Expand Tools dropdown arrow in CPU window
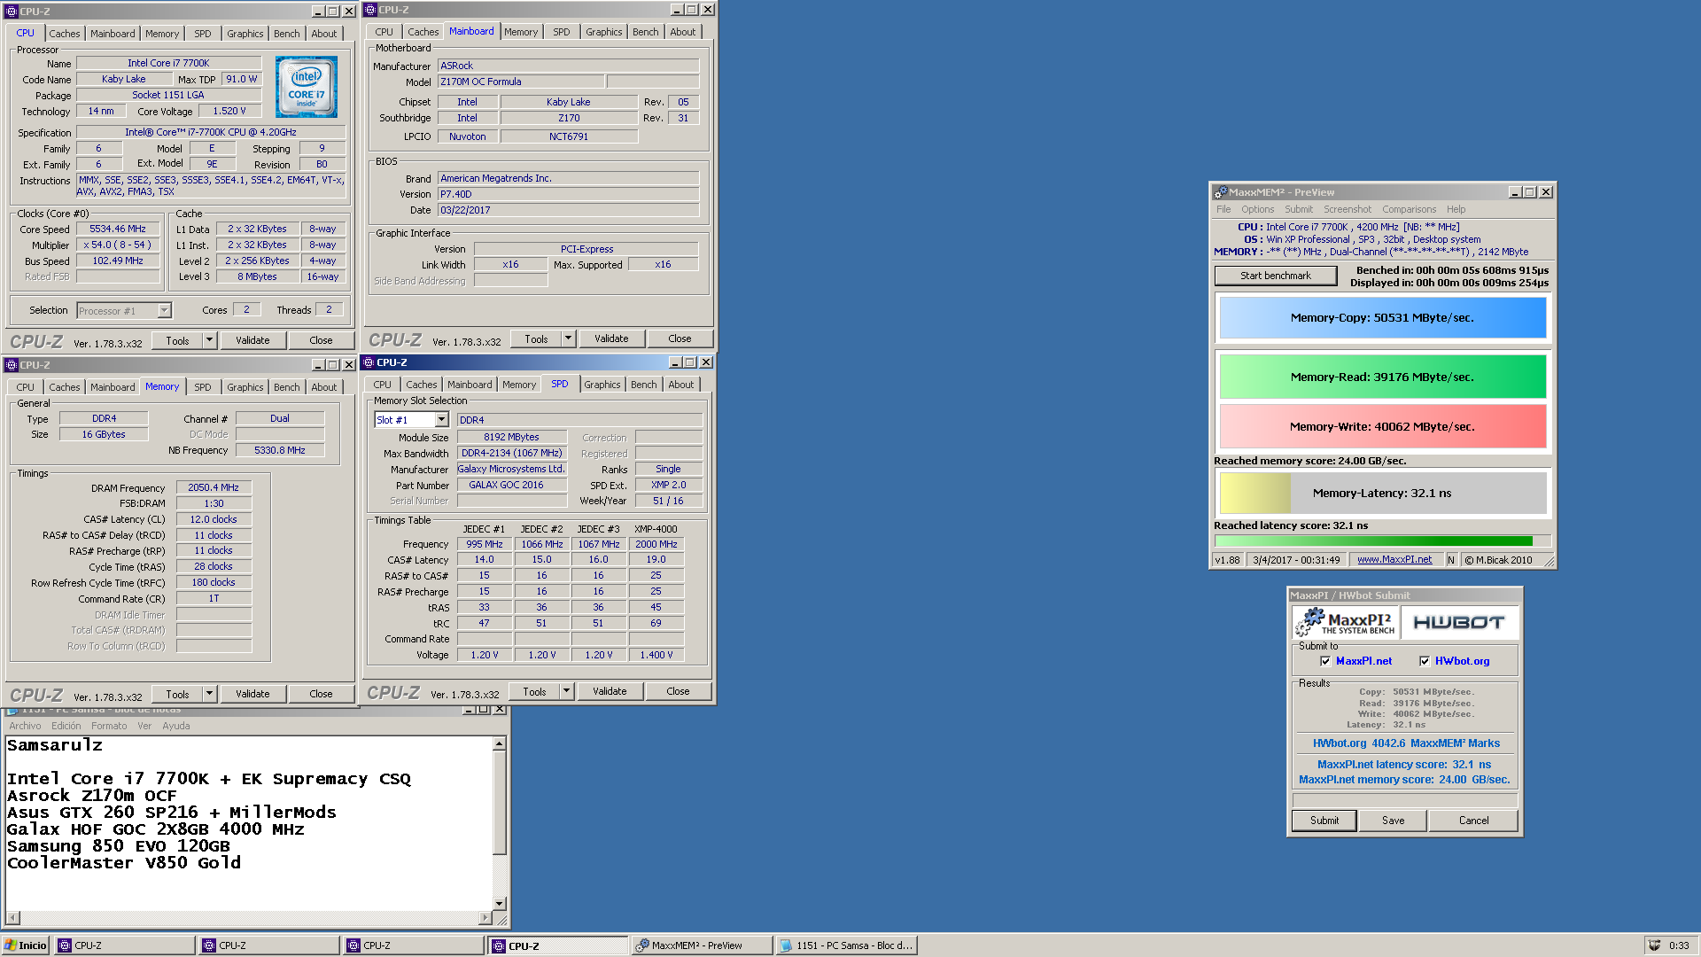The height and width of the screenshot is (957, 1701). pyautogui.click(x=210, y=340)
